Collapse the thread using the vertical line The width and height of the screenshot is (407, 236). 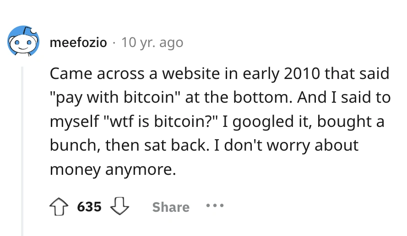click(x=22, y=151)
